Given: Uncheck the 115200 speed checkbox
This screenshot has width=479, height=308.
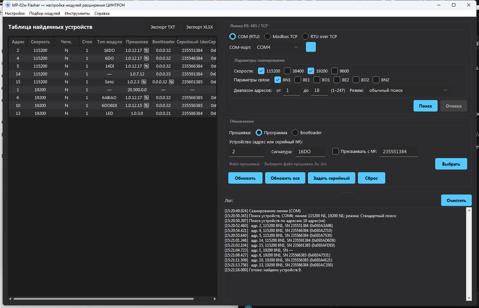Looking at the screenshot, I should 261,71.
